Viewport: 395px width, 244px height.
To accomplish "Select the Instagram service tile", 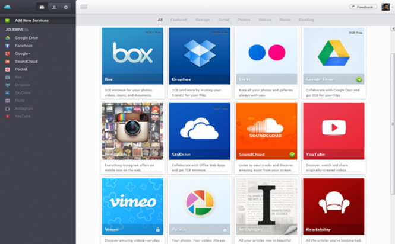I will pos(132,131).
